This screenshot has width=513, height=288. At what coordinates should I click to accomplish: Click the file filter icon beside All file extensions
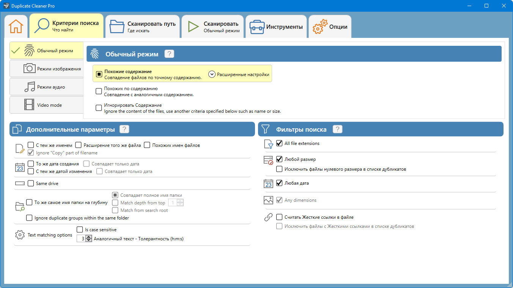[x=268, y=144]
